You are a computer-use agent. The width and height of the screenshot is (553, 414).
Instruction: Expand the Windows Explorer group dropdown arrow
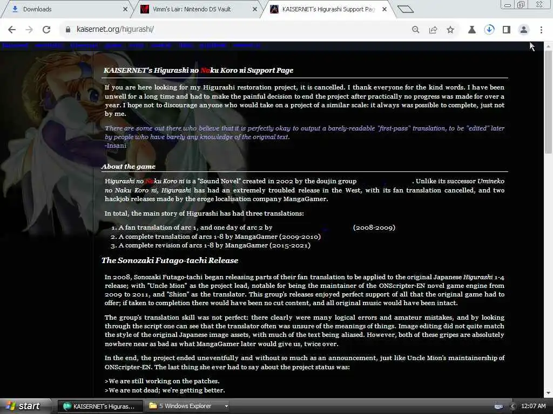pyautogui.click(x=226, y=406)
